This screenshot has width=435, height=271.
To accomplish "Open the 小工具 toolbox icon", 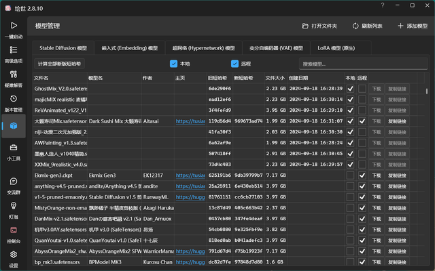I will pyautogui.click(x=14, y=150).
